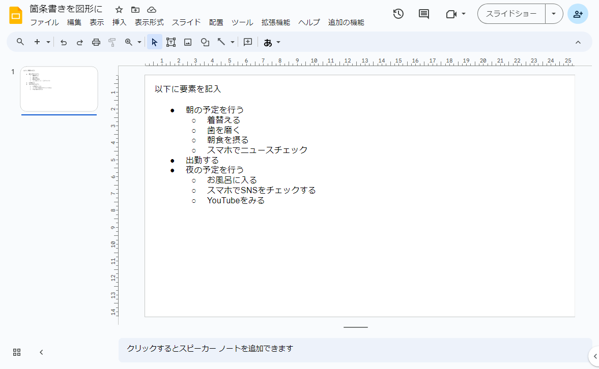Select the line drawing tool

click(x=221, y=42)
